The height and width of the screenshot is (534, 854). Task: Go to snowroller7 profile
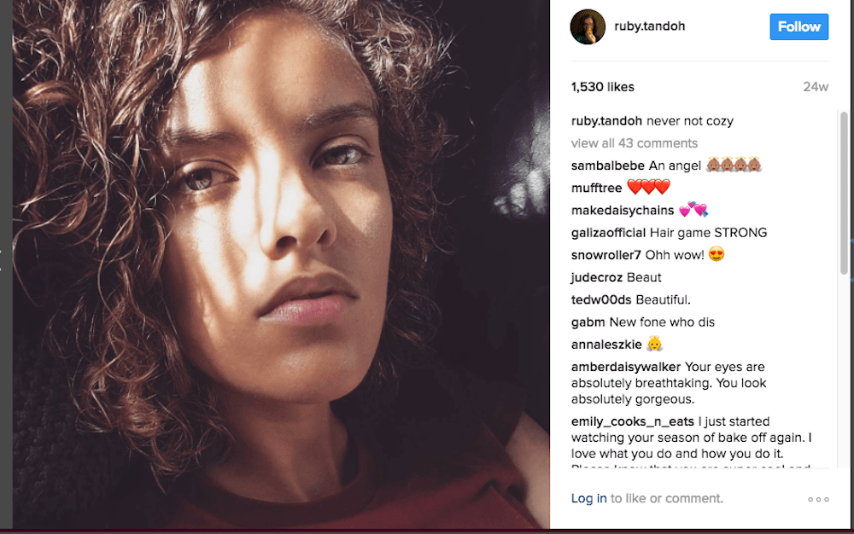coord(605,254)
